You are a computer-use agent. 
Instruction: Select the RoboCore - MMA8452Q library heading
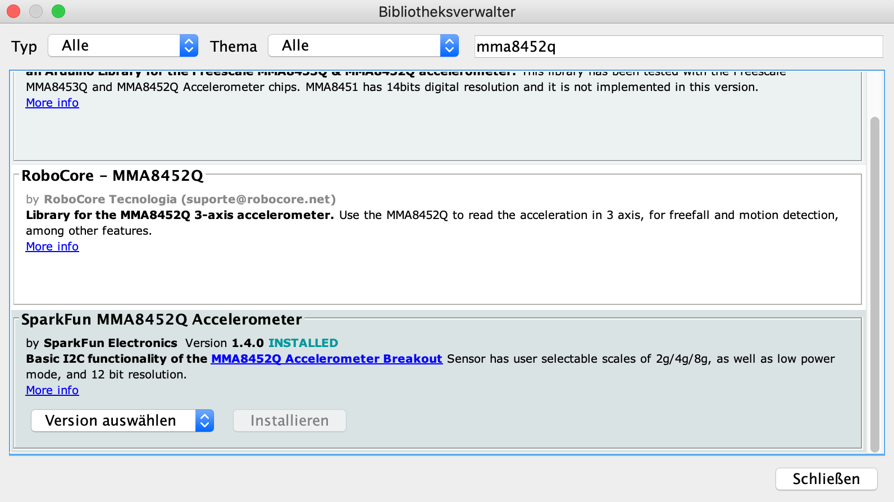click(x=112, y=176)
